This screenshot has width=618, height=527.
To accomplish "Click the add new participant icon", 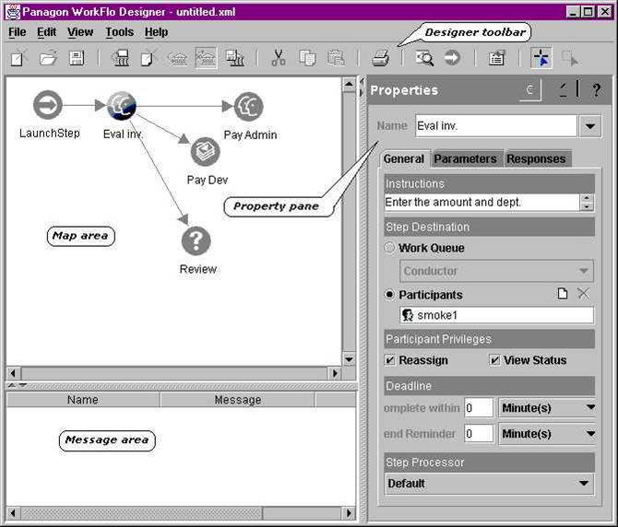I will click(563, 294).
